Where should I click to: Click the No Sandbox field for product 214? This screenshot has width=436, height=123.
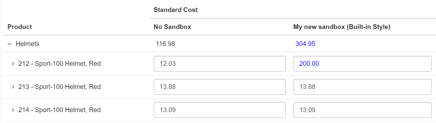tap(220, 110)
